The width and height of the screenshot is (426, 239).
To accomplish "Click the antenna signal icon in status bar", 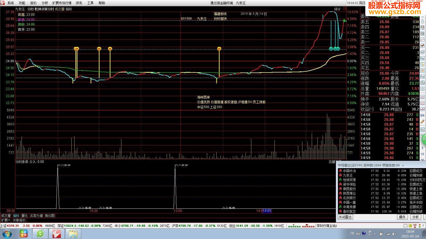I will [415, 226].
